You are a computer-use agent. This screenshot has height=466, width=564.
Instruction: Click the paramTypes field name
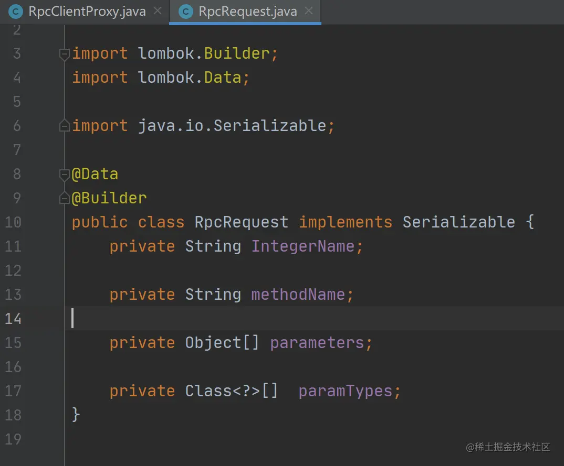pyautogui.click(x=345, y=391)
